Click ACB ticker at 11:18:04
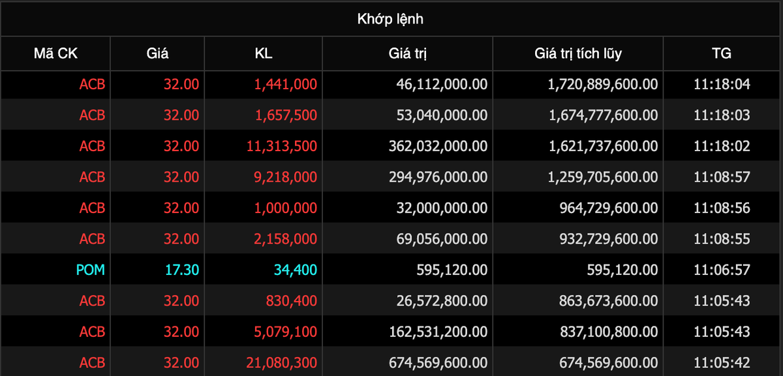The width and height of the screenshot is (783, 376). [92, 84]
